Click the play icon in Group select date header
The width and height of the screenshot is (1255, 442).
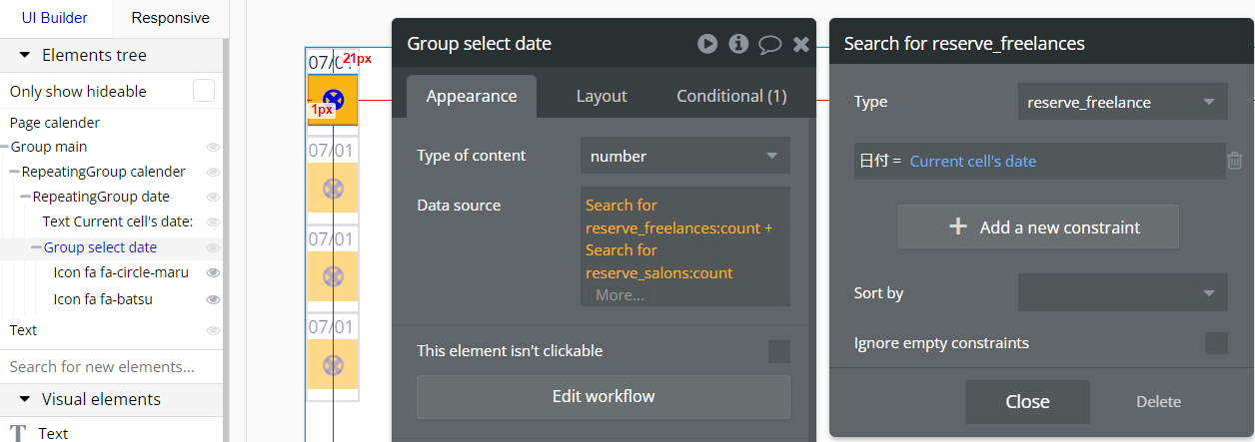pos(707,43)
